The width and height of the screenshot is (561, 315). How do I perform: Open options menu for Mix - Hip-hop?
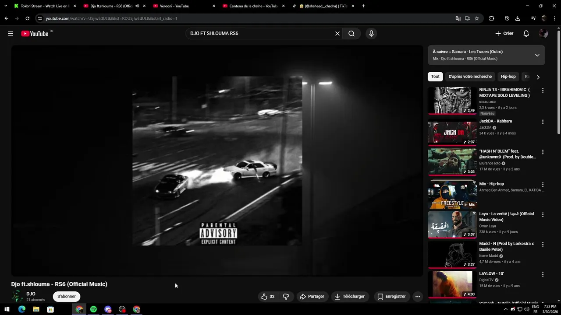coord(543,185)
